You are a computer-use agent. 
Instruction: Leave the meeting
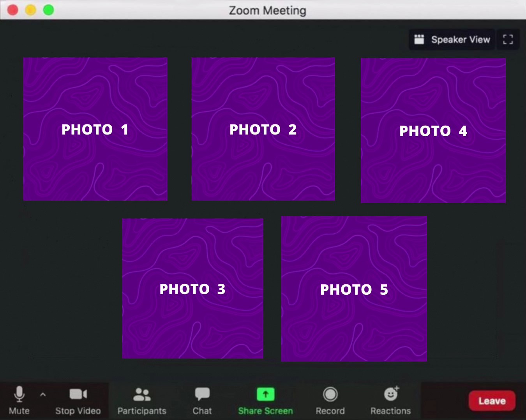[492, 401]
